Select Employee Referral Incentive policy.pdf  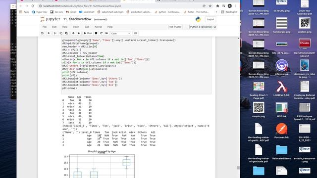(305, 90)
